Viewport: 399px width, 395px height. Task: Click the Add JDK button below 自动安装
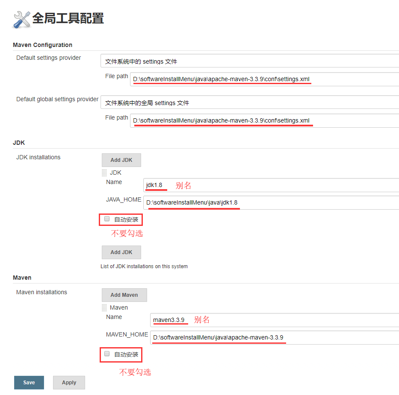(x=121, y=252)
